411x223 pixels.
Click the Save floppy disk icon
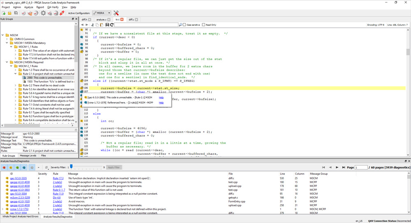tap(107, 25)
